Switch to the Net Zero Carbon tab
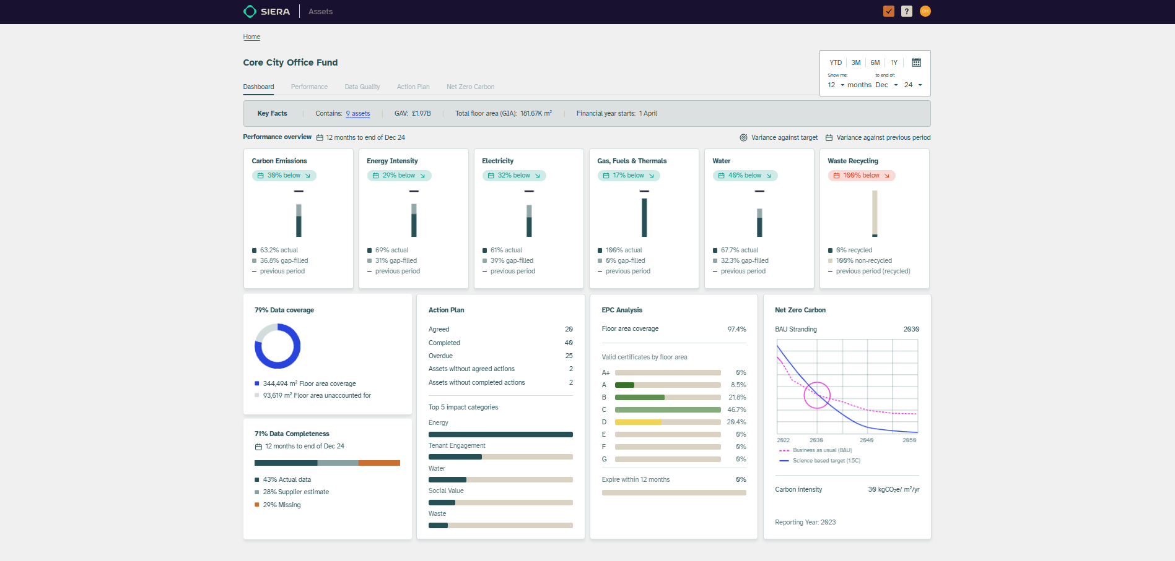Screen dimensions: 1175x561 point(470,87)
